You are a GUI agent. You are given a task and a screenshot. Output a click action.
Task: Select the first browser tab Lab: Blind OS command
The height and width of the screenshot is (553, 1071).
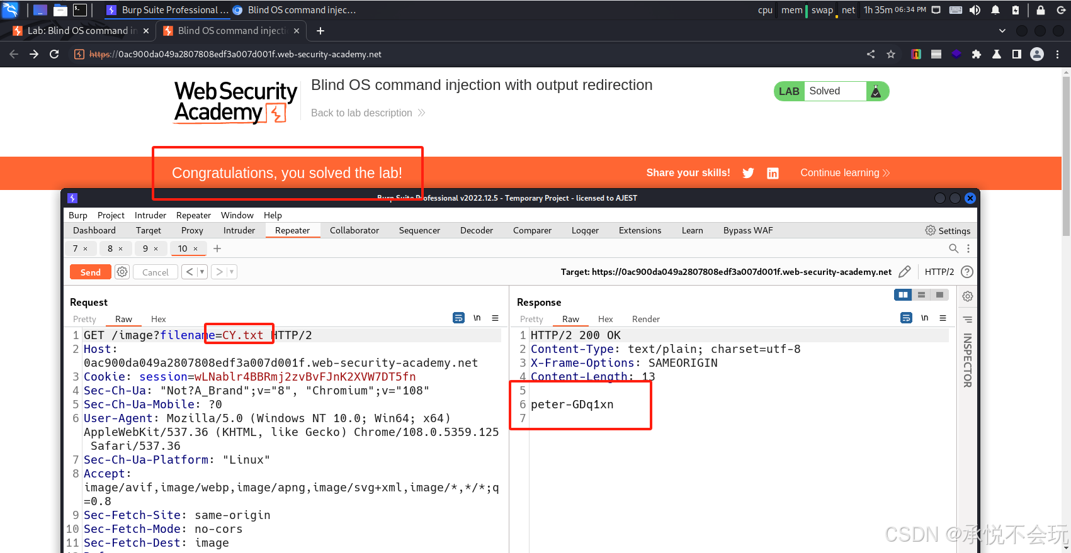(80, 31)
